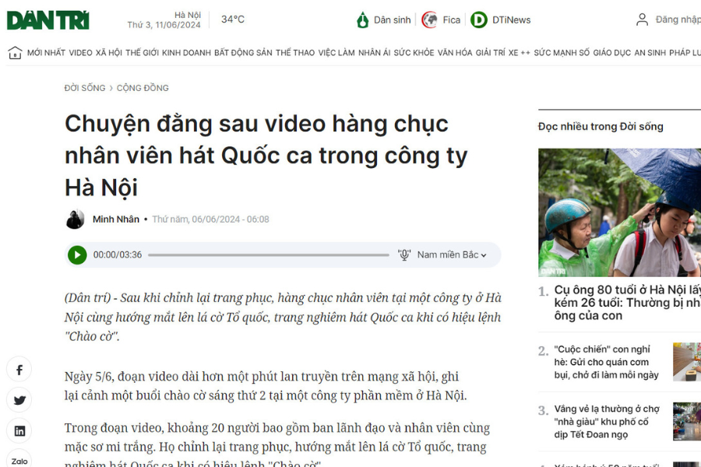Seek on the audio progress bar
701x467 pixels.
[x=269, y=255]
